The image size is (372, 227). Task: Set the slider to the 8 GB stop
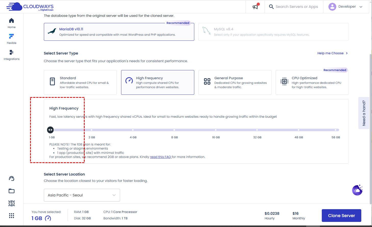tap(174, 130)
